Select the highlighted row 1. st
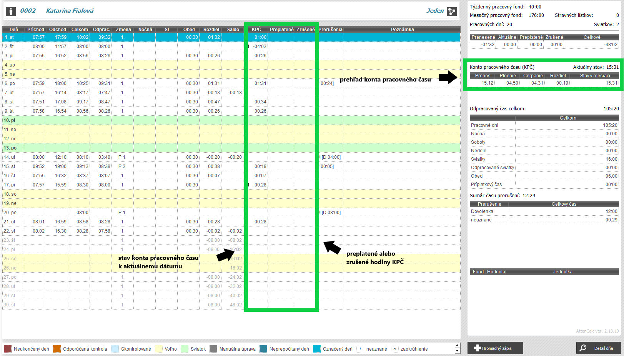 point(115,37)
